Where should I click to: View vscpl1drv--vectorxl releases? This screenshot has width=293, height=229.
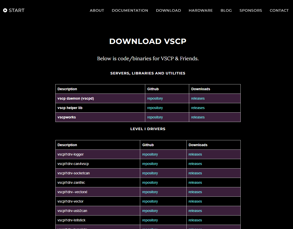(195, 192)
